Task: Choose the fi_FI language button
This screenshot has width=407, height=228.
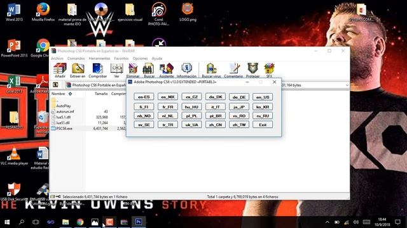Action: click(x=144, y=107)
